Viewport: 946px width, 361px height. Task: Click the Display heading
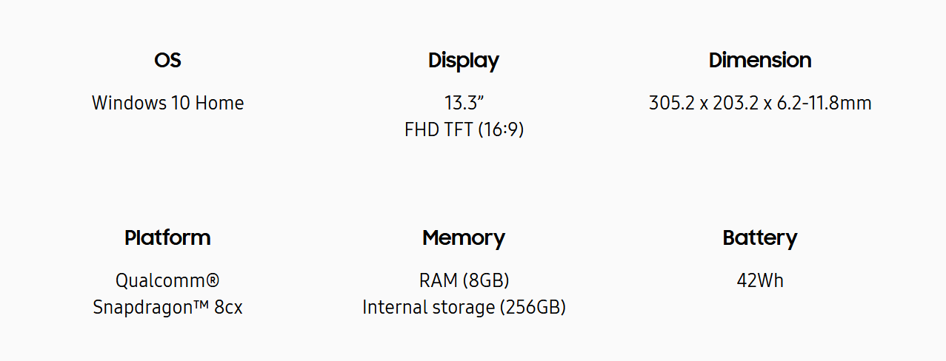[464, 61]
